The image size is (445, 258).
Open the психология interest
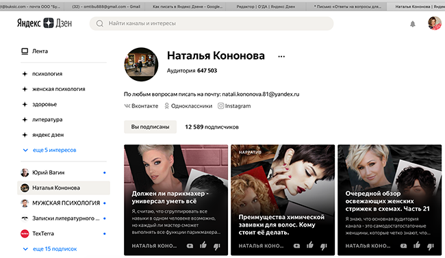[x=47, y=74]
